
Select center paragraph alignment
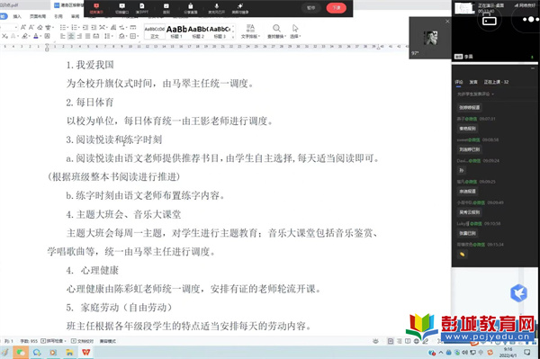[x=71, y=36]
